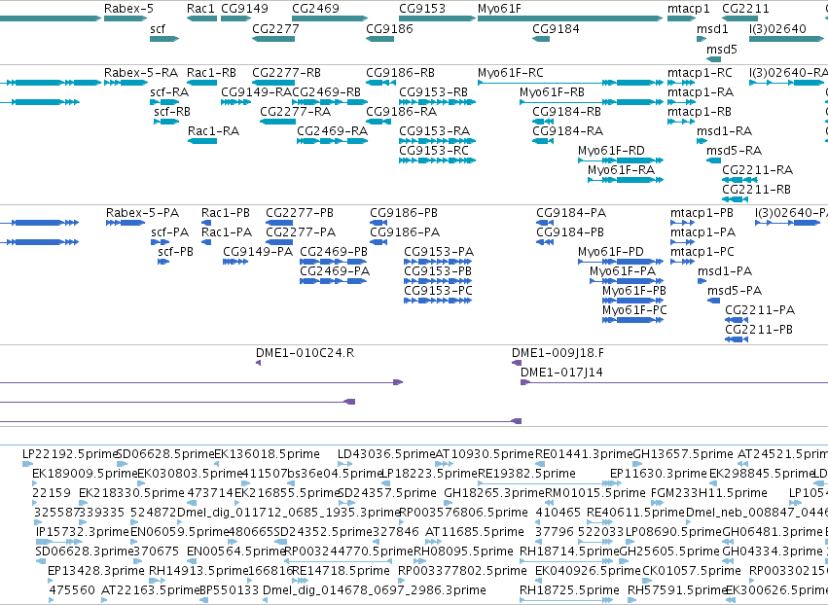The image size is (828, 605).
Task: Select the Myo61F-RD transcript label
Action: [x=611, y=151]
